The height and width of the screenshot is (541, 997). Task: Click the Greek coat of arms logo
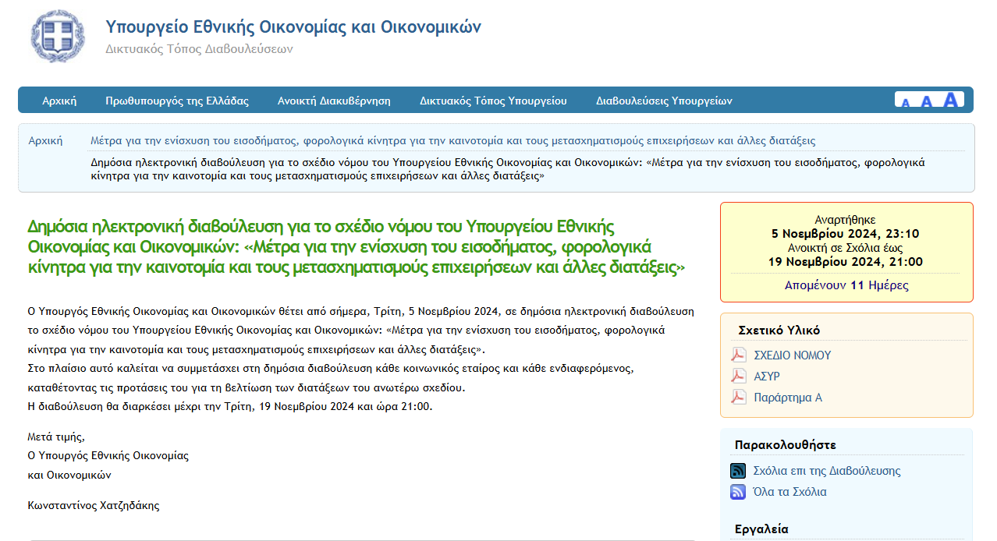click(x=57, y=36)
